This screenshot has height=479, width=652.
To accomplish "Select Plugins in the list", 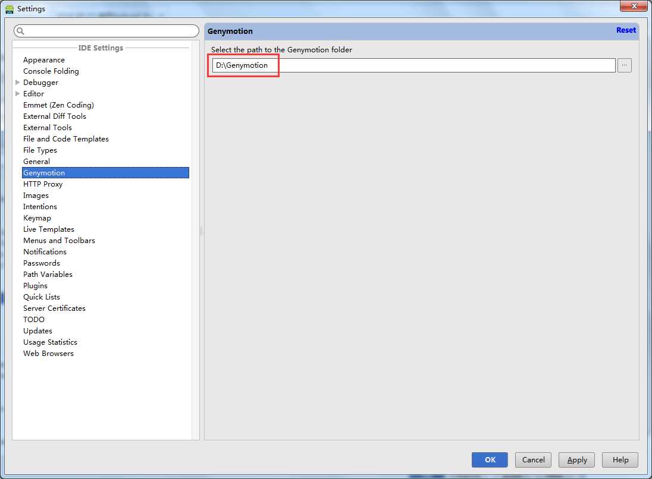I will click(x=35, y=285).
